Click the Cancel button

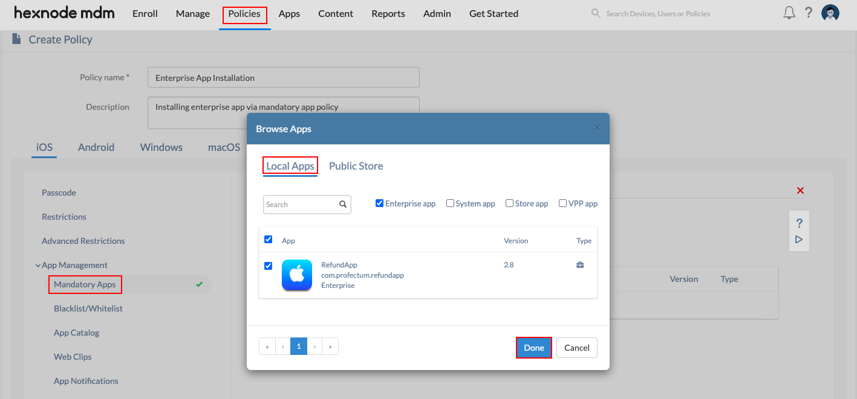pos(577,348)
